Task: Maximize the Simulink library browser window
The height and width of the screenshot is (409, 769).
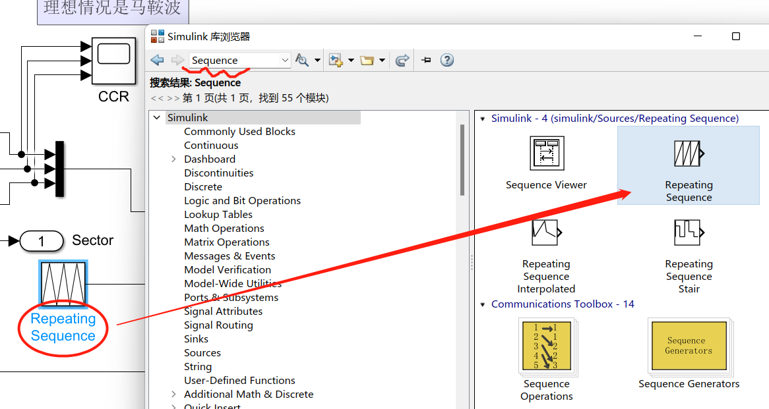Action: click(x=735, y=36)
